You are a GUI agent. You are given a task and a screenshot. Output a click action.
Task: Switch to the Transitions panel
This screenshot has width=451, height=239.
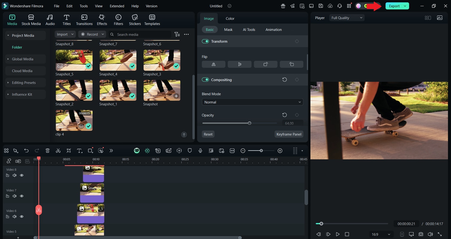pyautogui.click(x=84, y=19)
